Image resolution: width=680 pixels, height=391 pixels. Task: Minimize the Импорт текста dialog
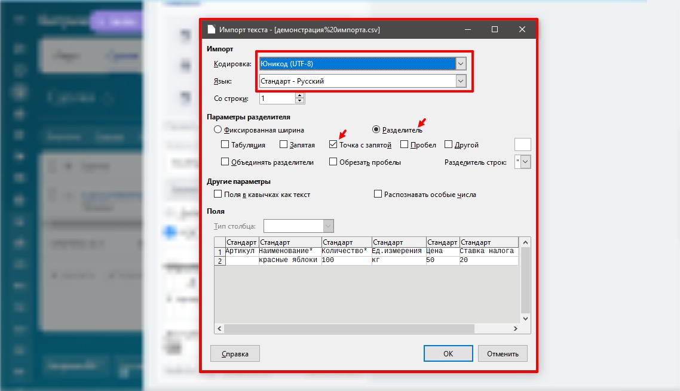click(467, 29)
